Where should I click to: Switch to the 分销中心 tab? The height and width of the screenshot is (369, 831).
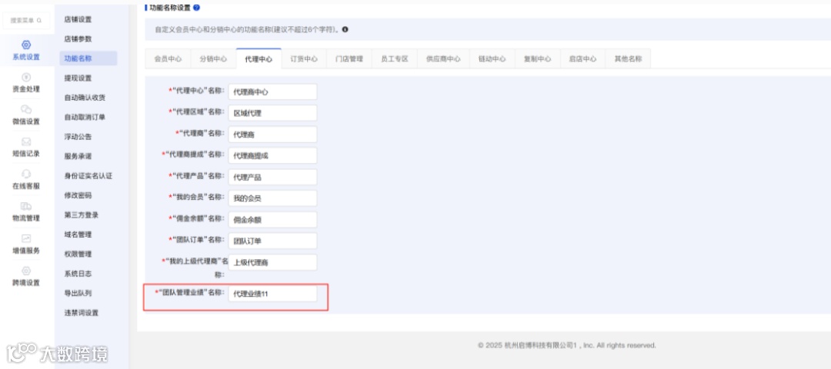[213, 58]
